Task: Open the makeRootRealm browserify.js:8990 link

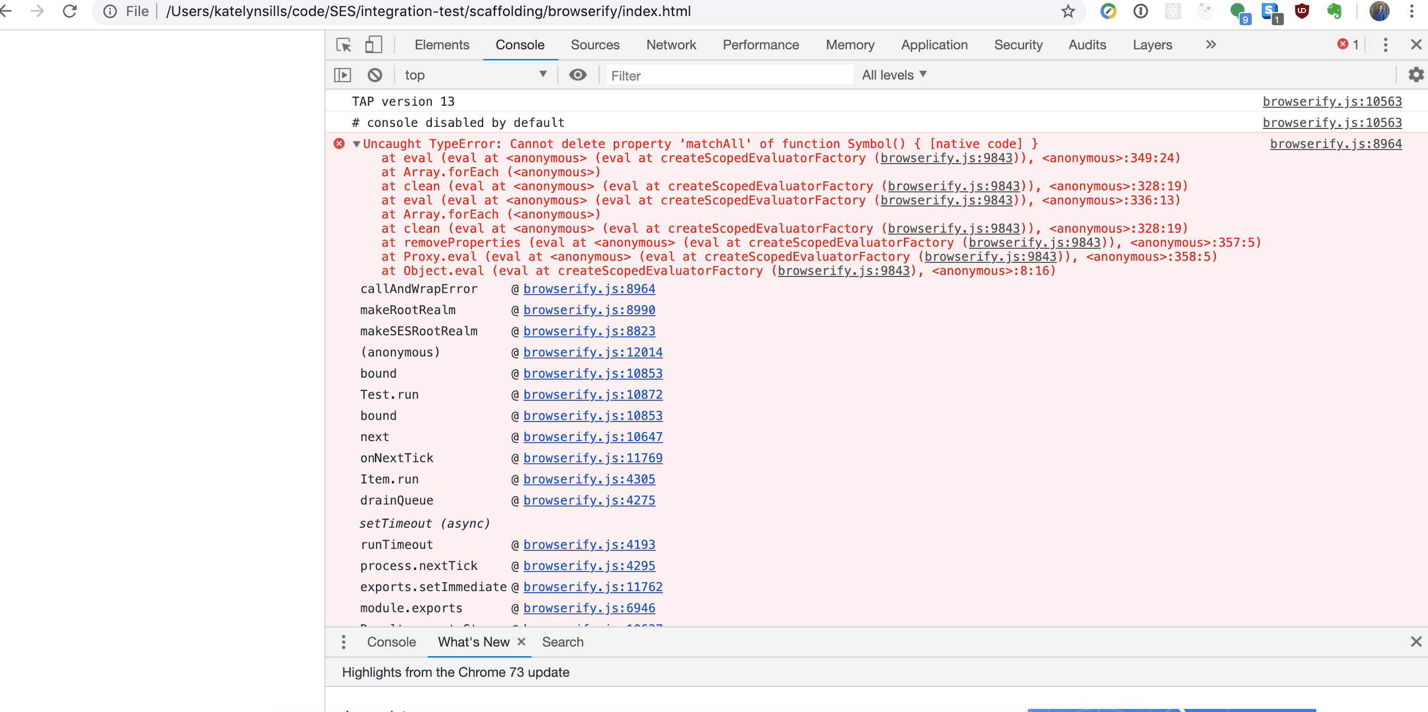Action: click(589, 310)
